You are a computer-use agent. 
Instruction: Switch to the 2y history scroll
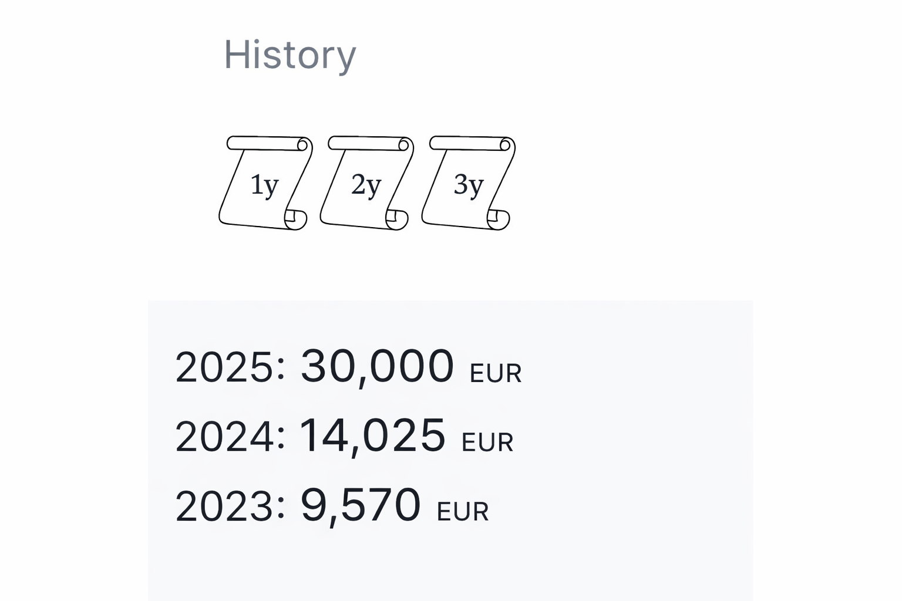pos(366,184)
